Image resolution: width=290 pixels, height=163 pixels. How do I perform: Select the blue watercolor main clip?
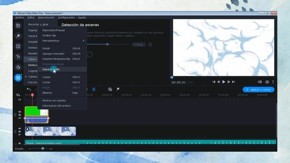coord(50,131)
